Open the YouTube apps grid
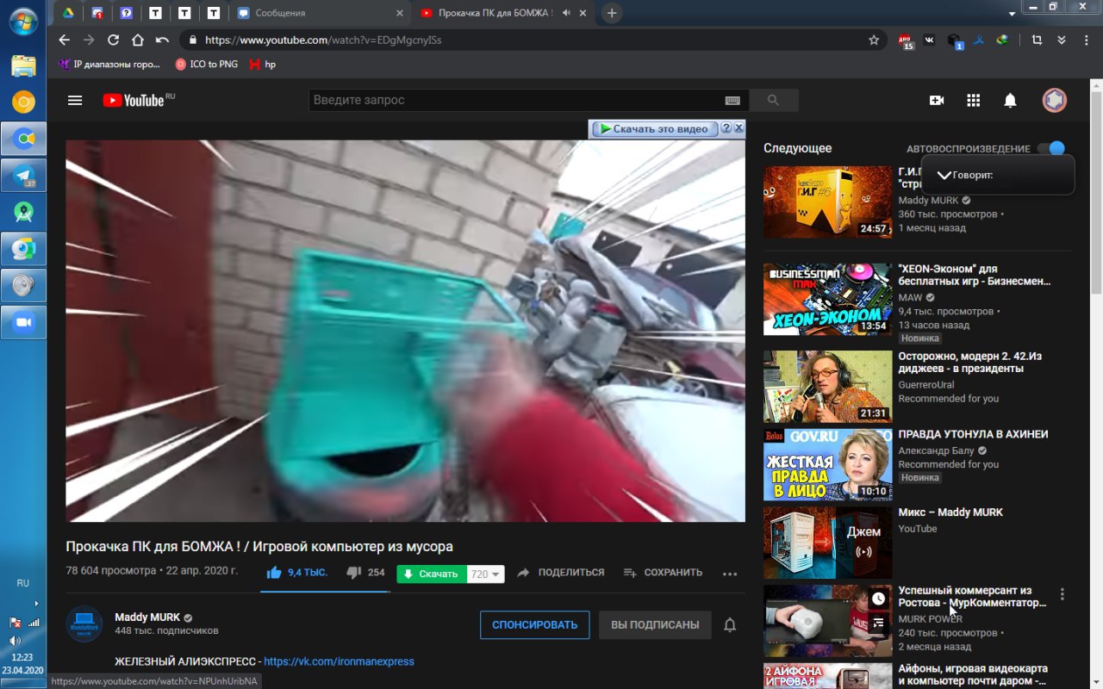Viewport: 1103px width, 689px height. pos(974,101)
